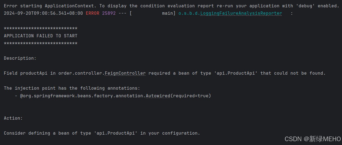This screenshot has height=145, width=342.
Task: Open the FeignController class link
Action: [x=125, y=73]
